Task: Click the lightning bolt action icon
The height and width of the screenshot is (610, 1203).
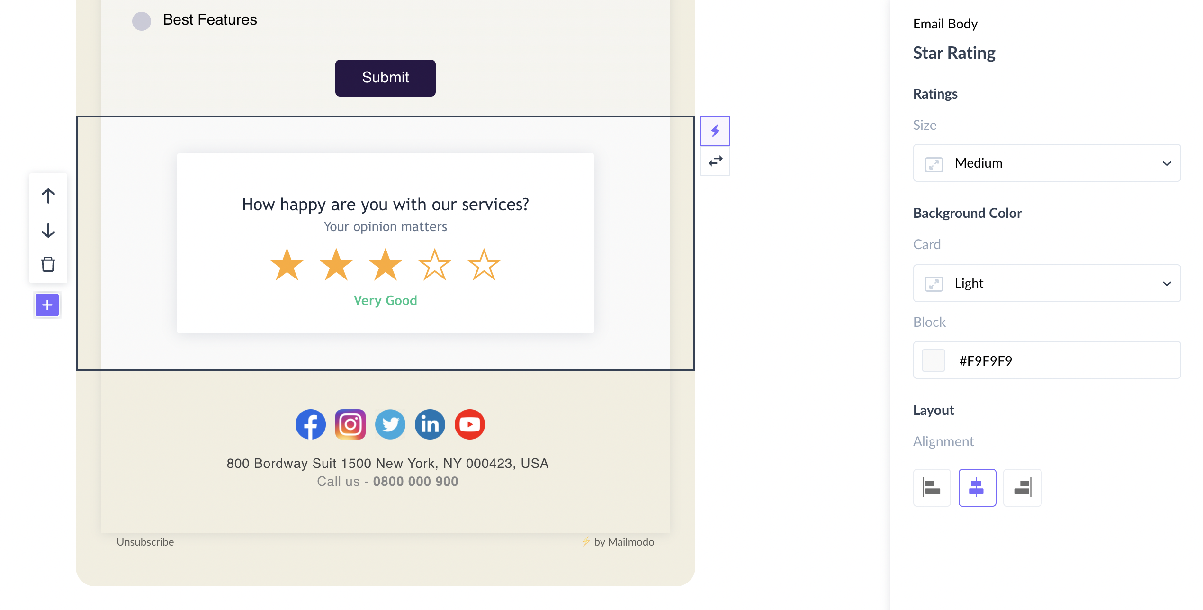Action: [x=715, y=131]
